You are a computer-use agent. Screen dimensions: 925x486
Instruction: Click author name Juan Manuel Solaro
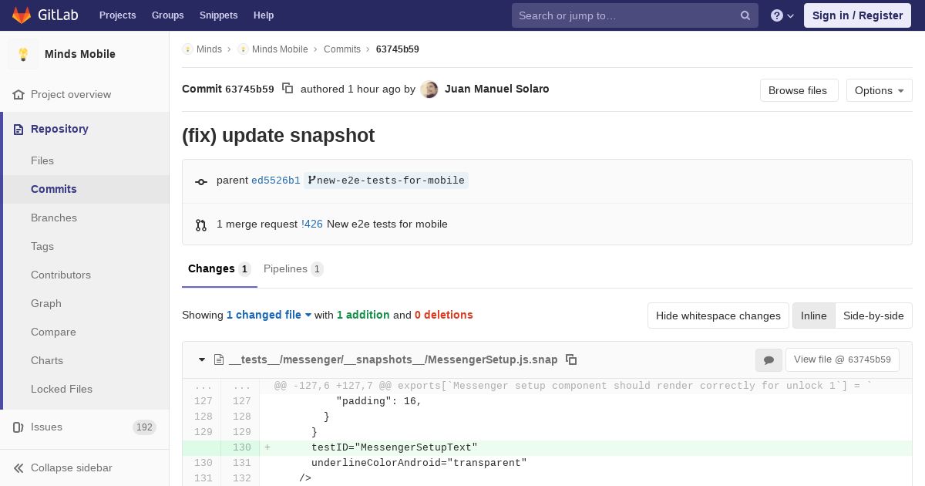click(497, 89)
